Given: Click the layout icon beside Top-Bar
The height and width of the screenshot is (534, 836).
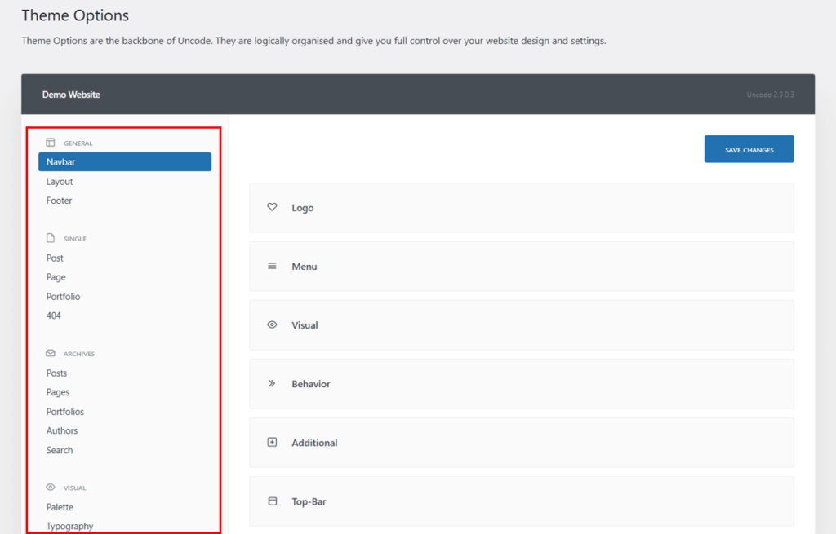Looking at the screenshot, I should (272, 501).
